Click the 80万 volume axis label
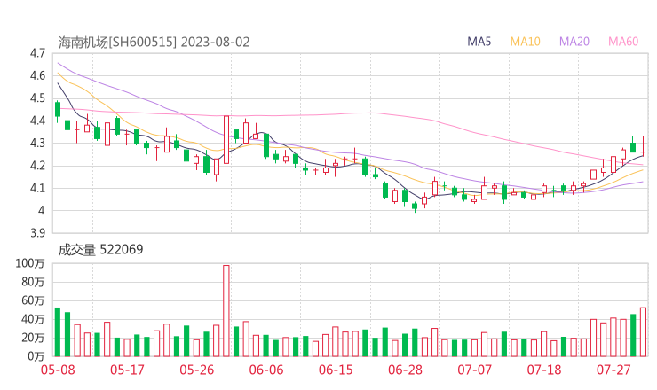This screenshot has width=657, height=390. pyautogui.click(x=33, y=283)
